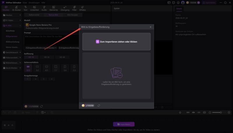This screenshot has width=233, height=133.
Task: Choose the 16:9 aspect ratio
Action: [28, 68]
